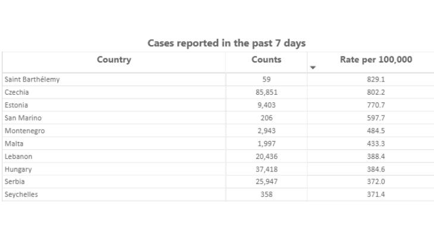Click Czechia's count value 85,851
The height and width of the screenshot is (238, 434).
tap(266, 92)
